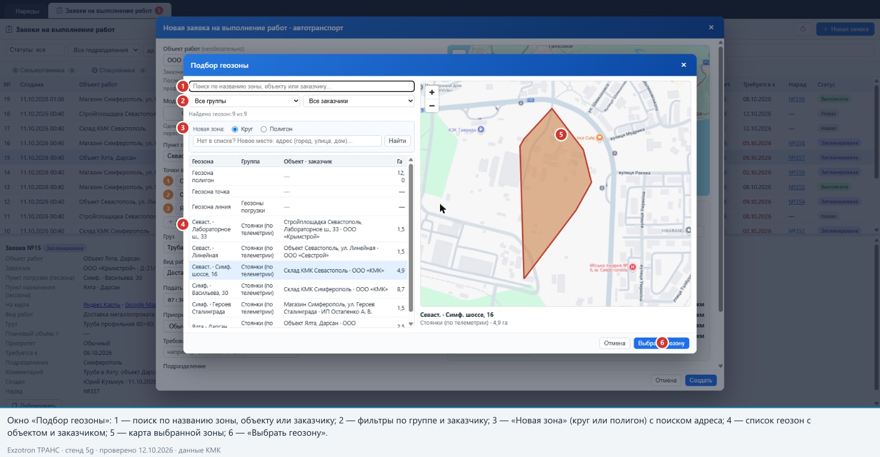Click the Найти address search button

point(397,141)
